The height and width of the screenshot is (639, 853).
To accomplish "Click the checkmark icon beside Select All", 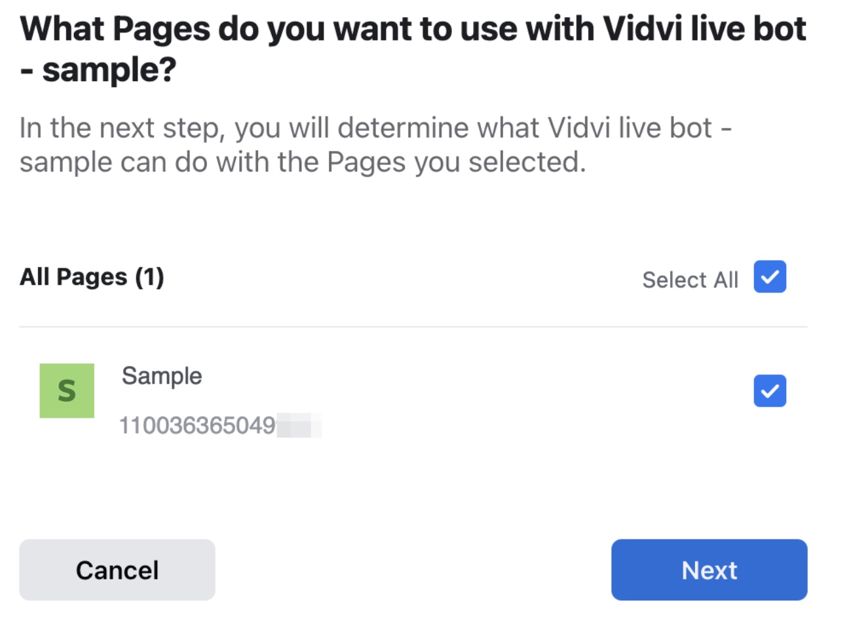I will coord(770,276).
